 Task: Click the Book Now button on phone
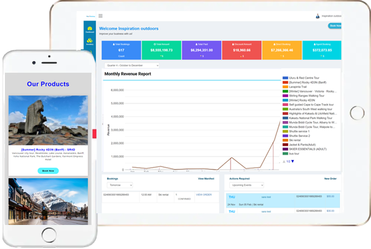pyautogui.click(x=48, y=170)
